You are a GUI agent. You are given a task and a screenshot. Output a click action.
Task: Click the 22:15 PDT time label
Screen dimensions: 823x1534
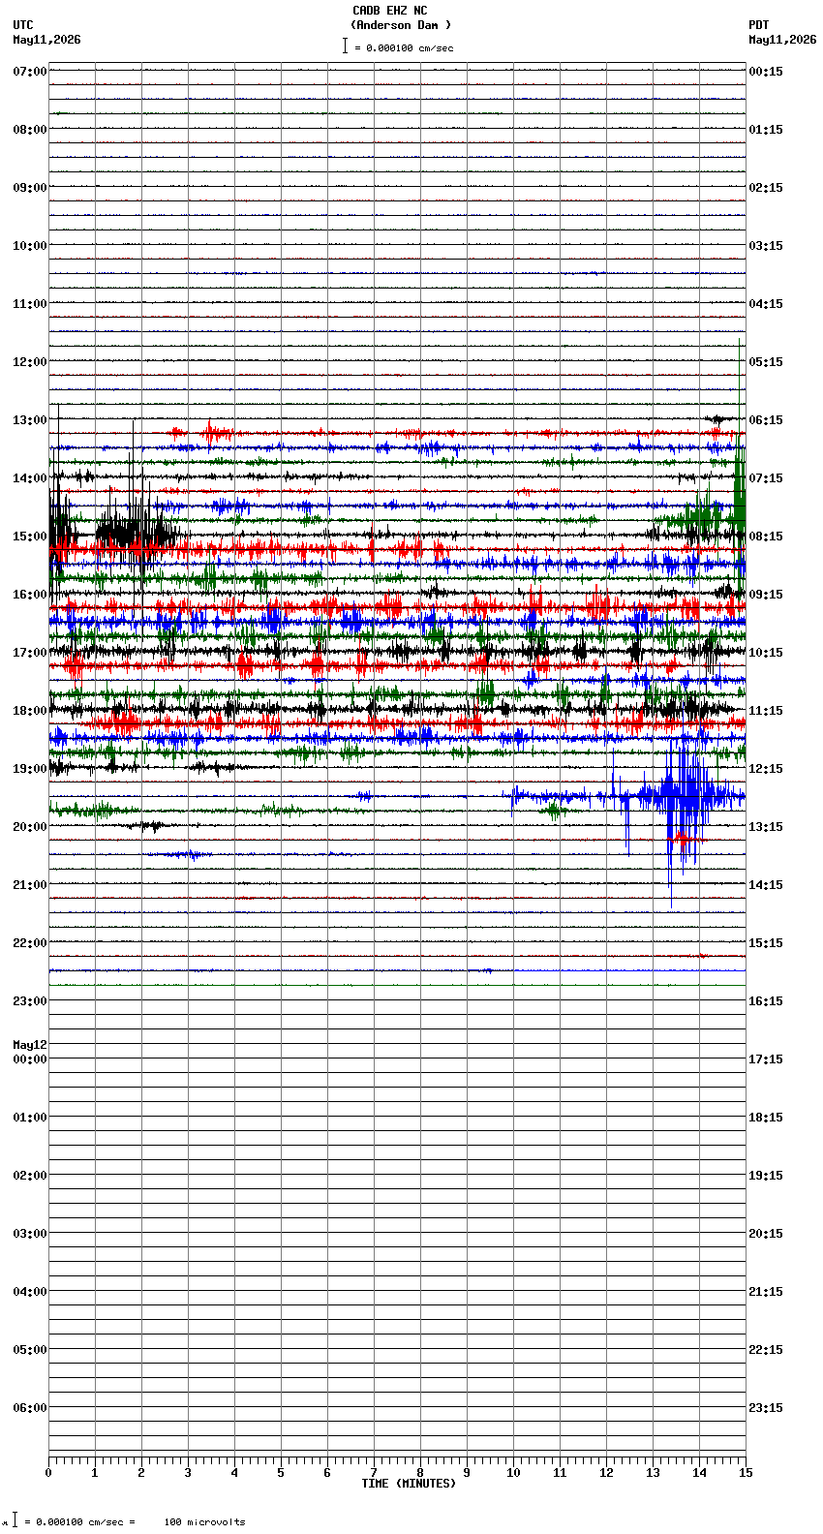766,1350
